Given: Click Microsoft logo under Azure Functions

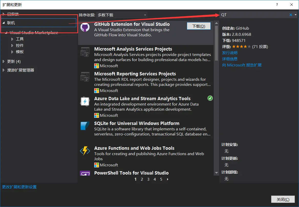Looking at the screenshot, I should [x=97, y=165].
